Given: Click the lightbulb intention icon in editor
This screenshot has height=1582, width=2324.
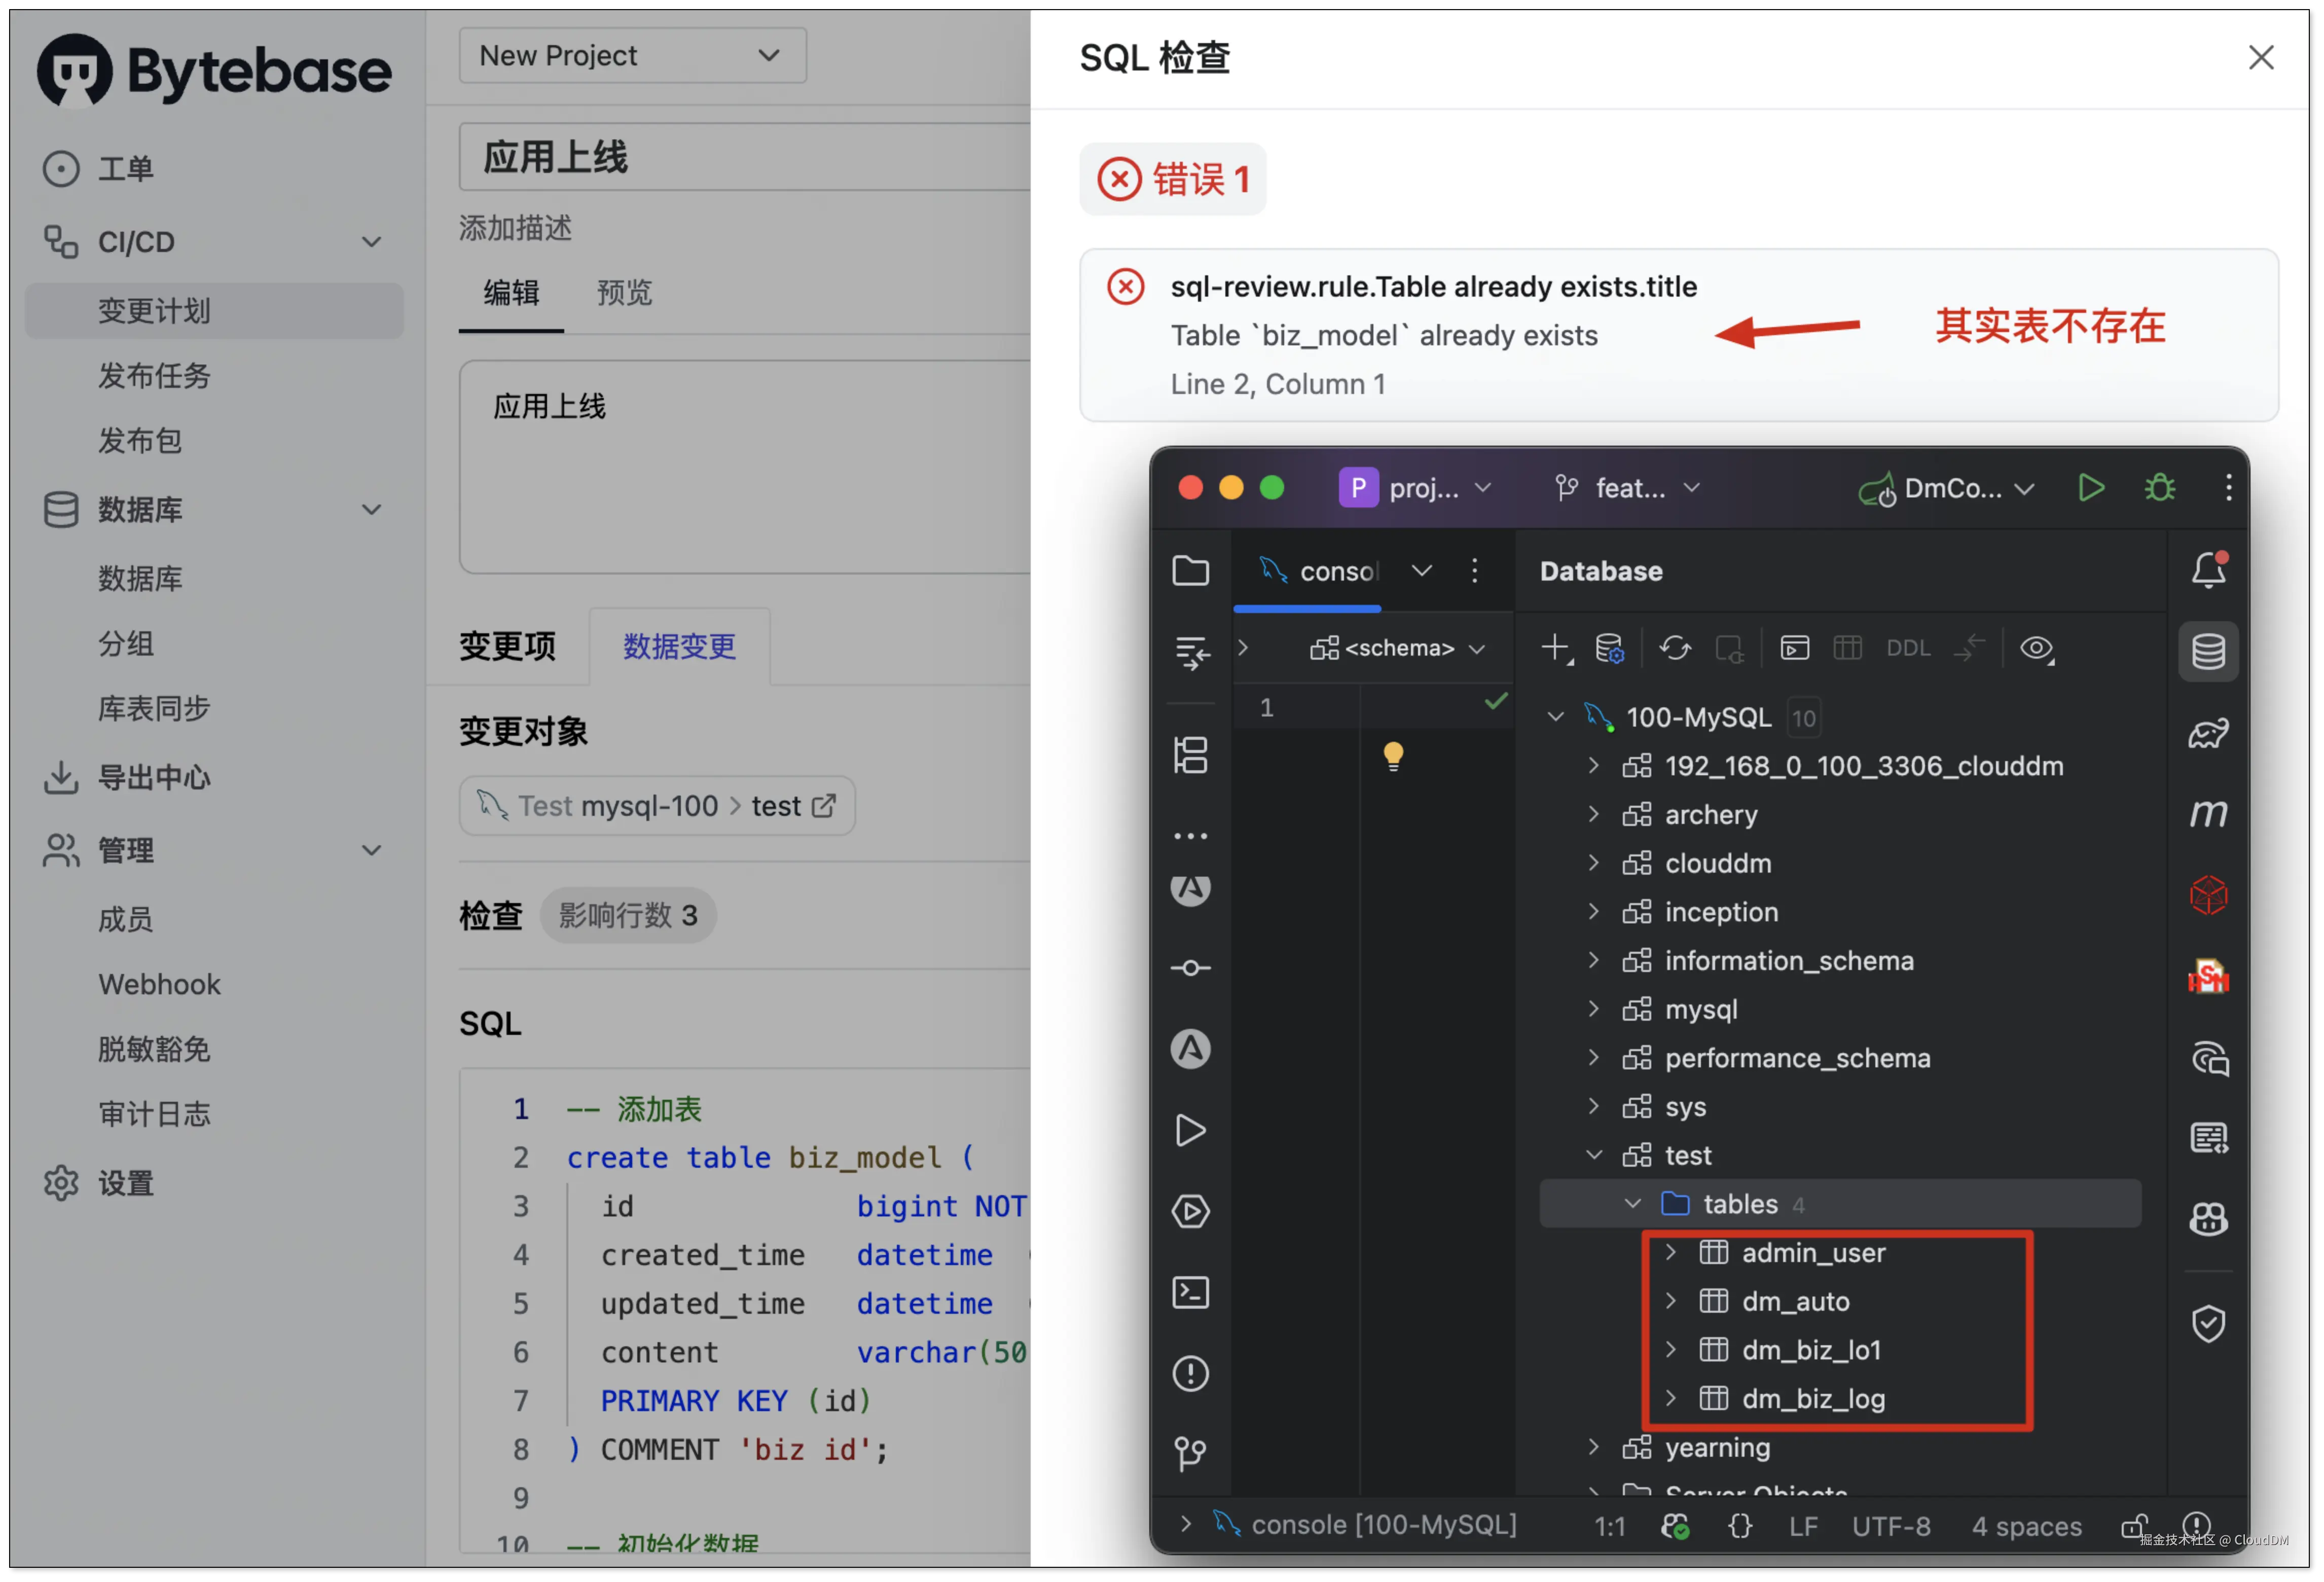Looking at the screenshot, I should coord(1393,756).
